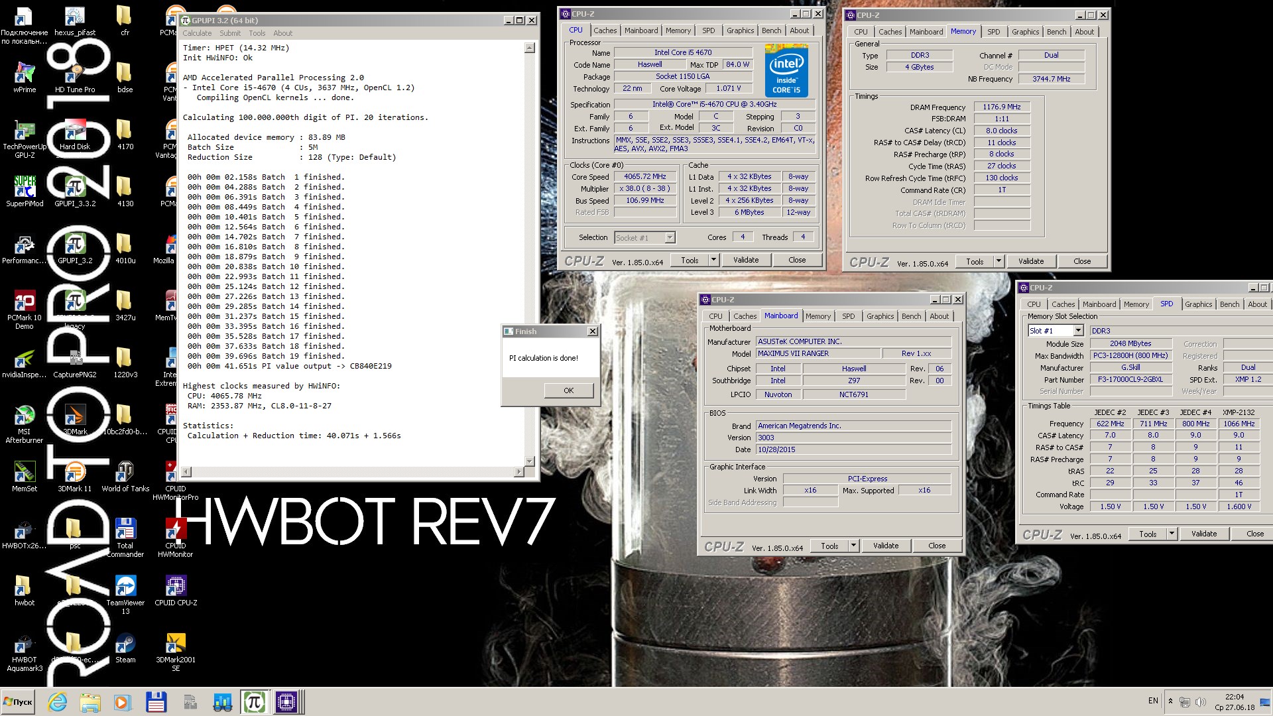Click Validate in the Memory window
The image size is (1273, 716).
[1031, 261]
